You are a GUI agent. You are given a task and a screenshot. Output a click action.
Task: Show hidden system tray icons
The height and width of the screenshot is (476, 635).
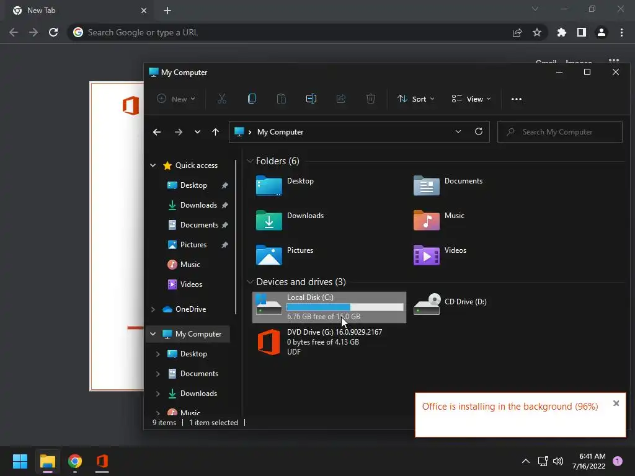[526, 461]
